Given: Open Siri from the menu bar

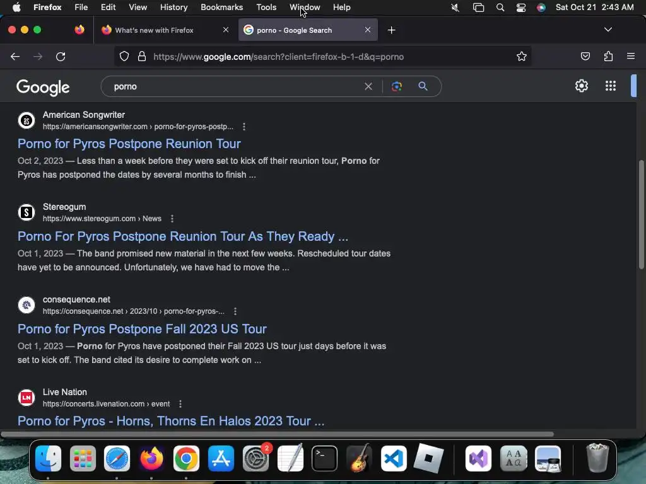Looking at the screenshot, I should [x=541, y=8].
